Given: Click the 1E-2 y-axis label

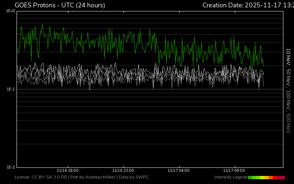Looking at the screenshot, I should pos(10,167).
